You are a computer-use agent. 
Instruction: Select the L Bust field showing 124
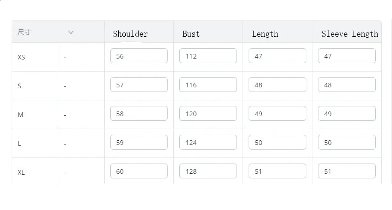pyautogui.click(x=208, y=142)
